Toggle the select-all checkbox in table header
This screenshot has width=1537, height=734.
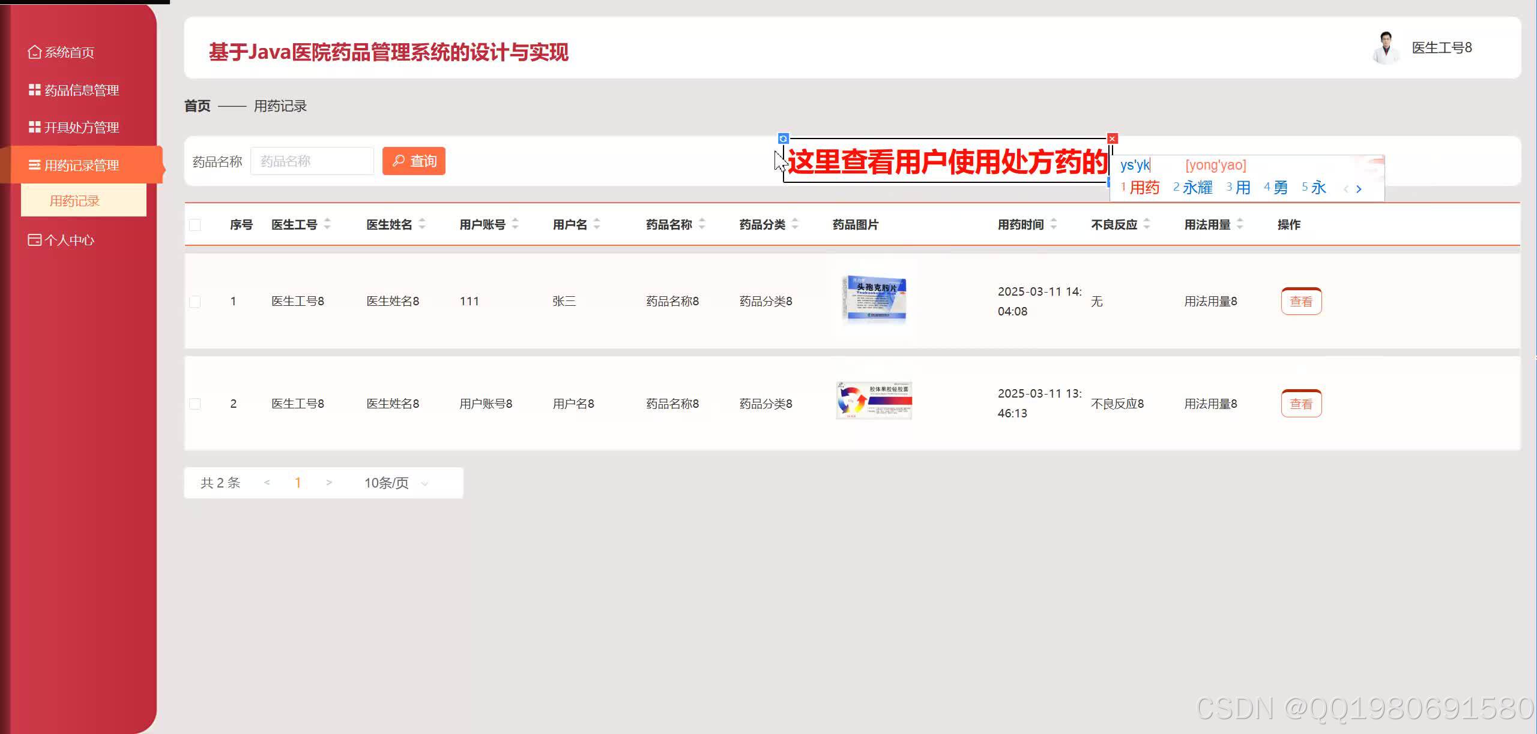coord(194,225)
